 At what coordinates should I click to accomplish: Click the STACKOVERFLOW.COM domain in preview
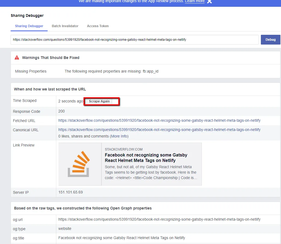click(124, 149)
